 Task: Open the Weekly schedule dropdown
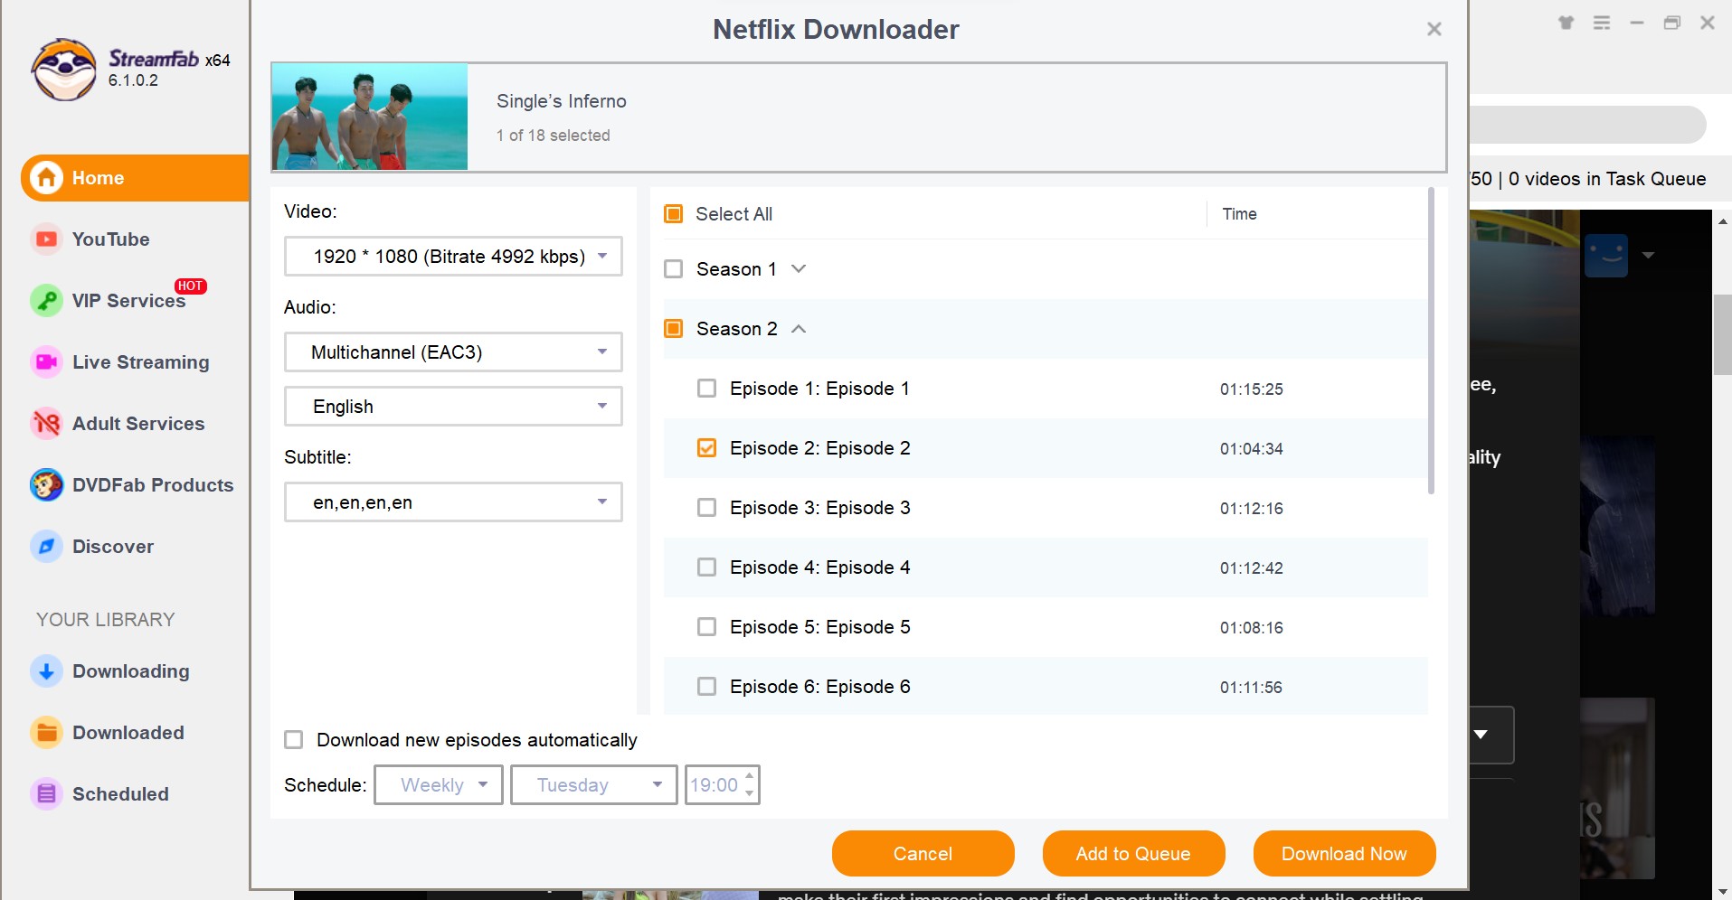pyautogui.click(x=439, y=785)
